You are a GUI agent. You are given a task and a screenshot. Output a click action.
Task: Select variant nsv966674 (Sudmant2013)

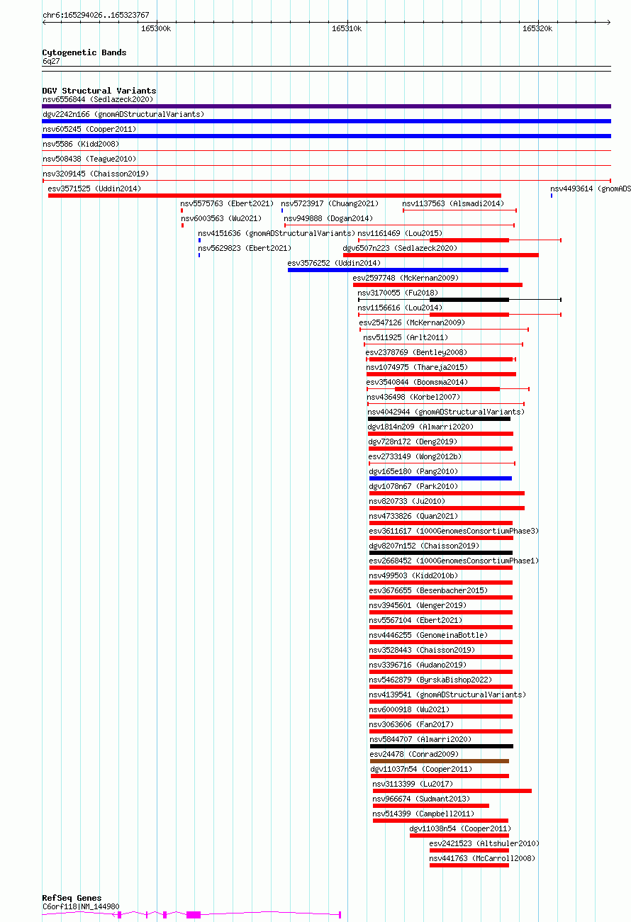(x=421, y=799)
